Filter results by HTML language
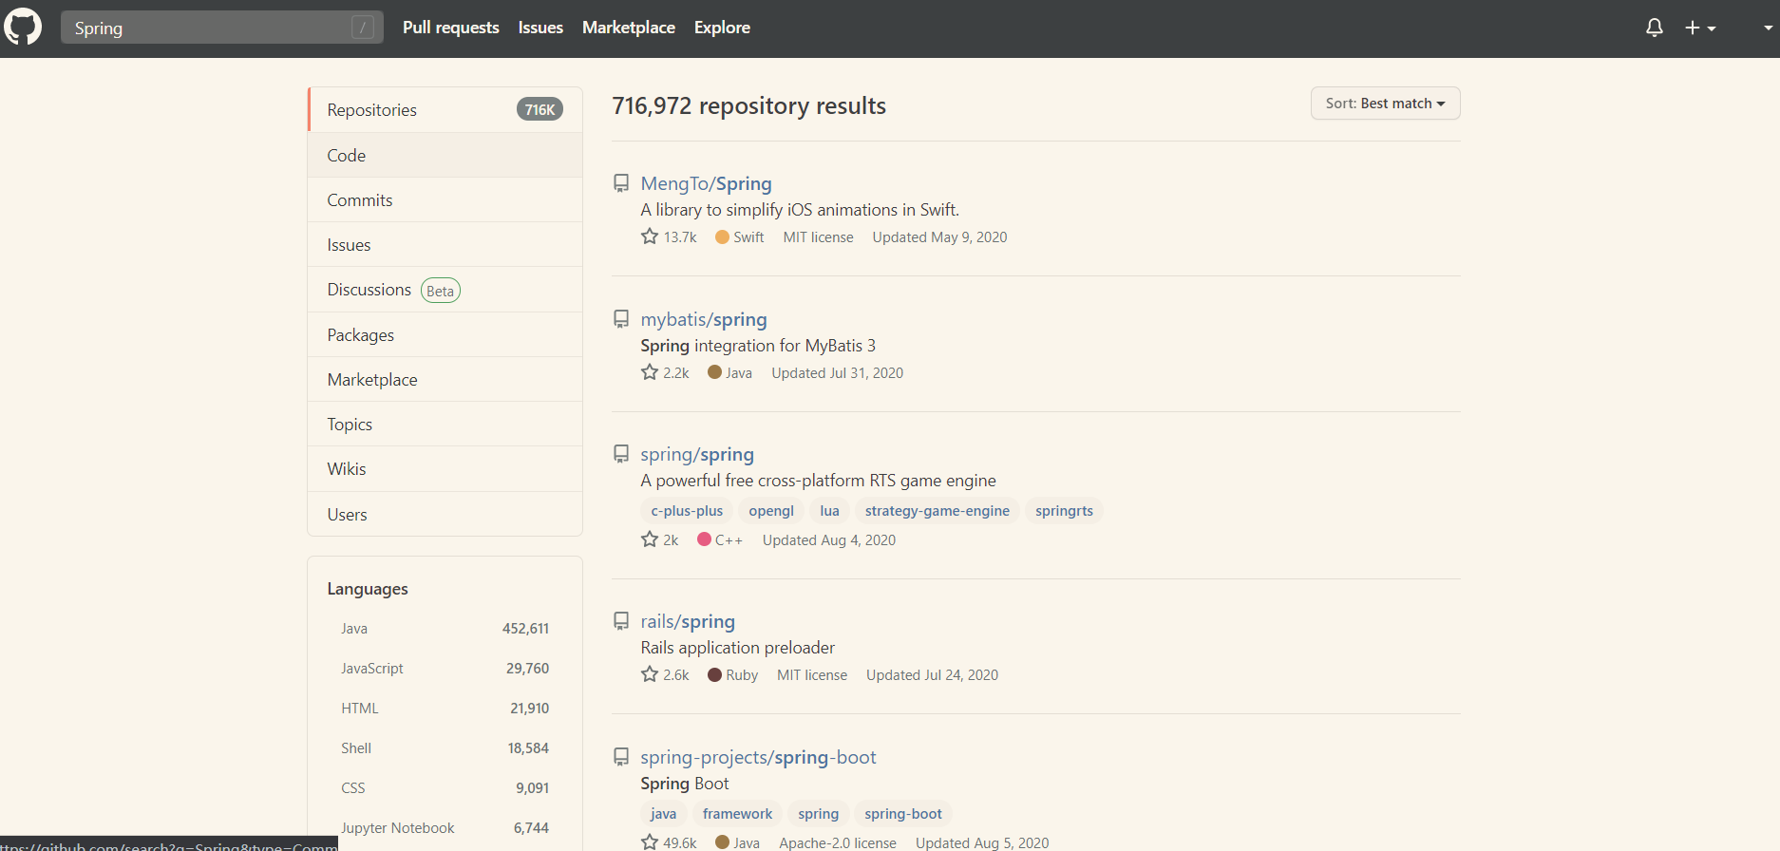The image size is (1780, 851). (x=445, y=709)
